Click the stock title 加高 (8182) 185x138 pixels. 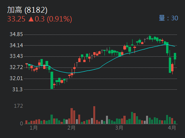click(x=27, y=10)
